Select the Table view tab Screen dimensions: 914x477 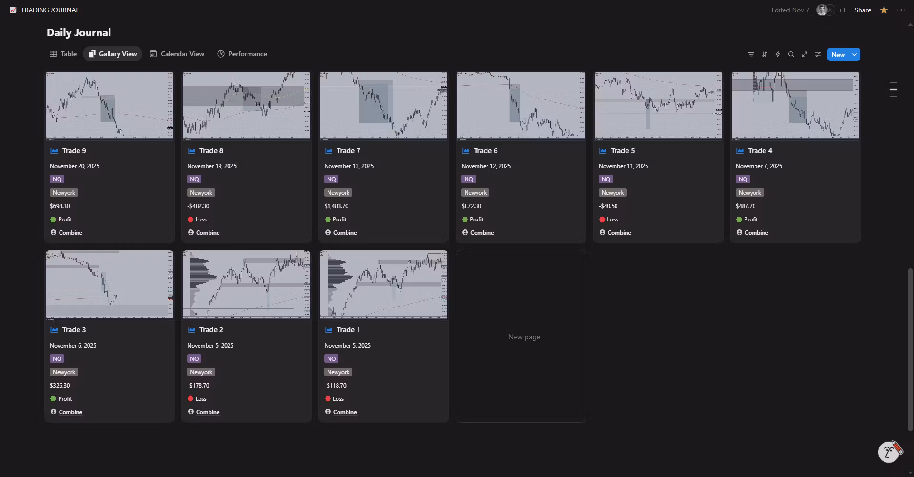(x=63, y=54)
